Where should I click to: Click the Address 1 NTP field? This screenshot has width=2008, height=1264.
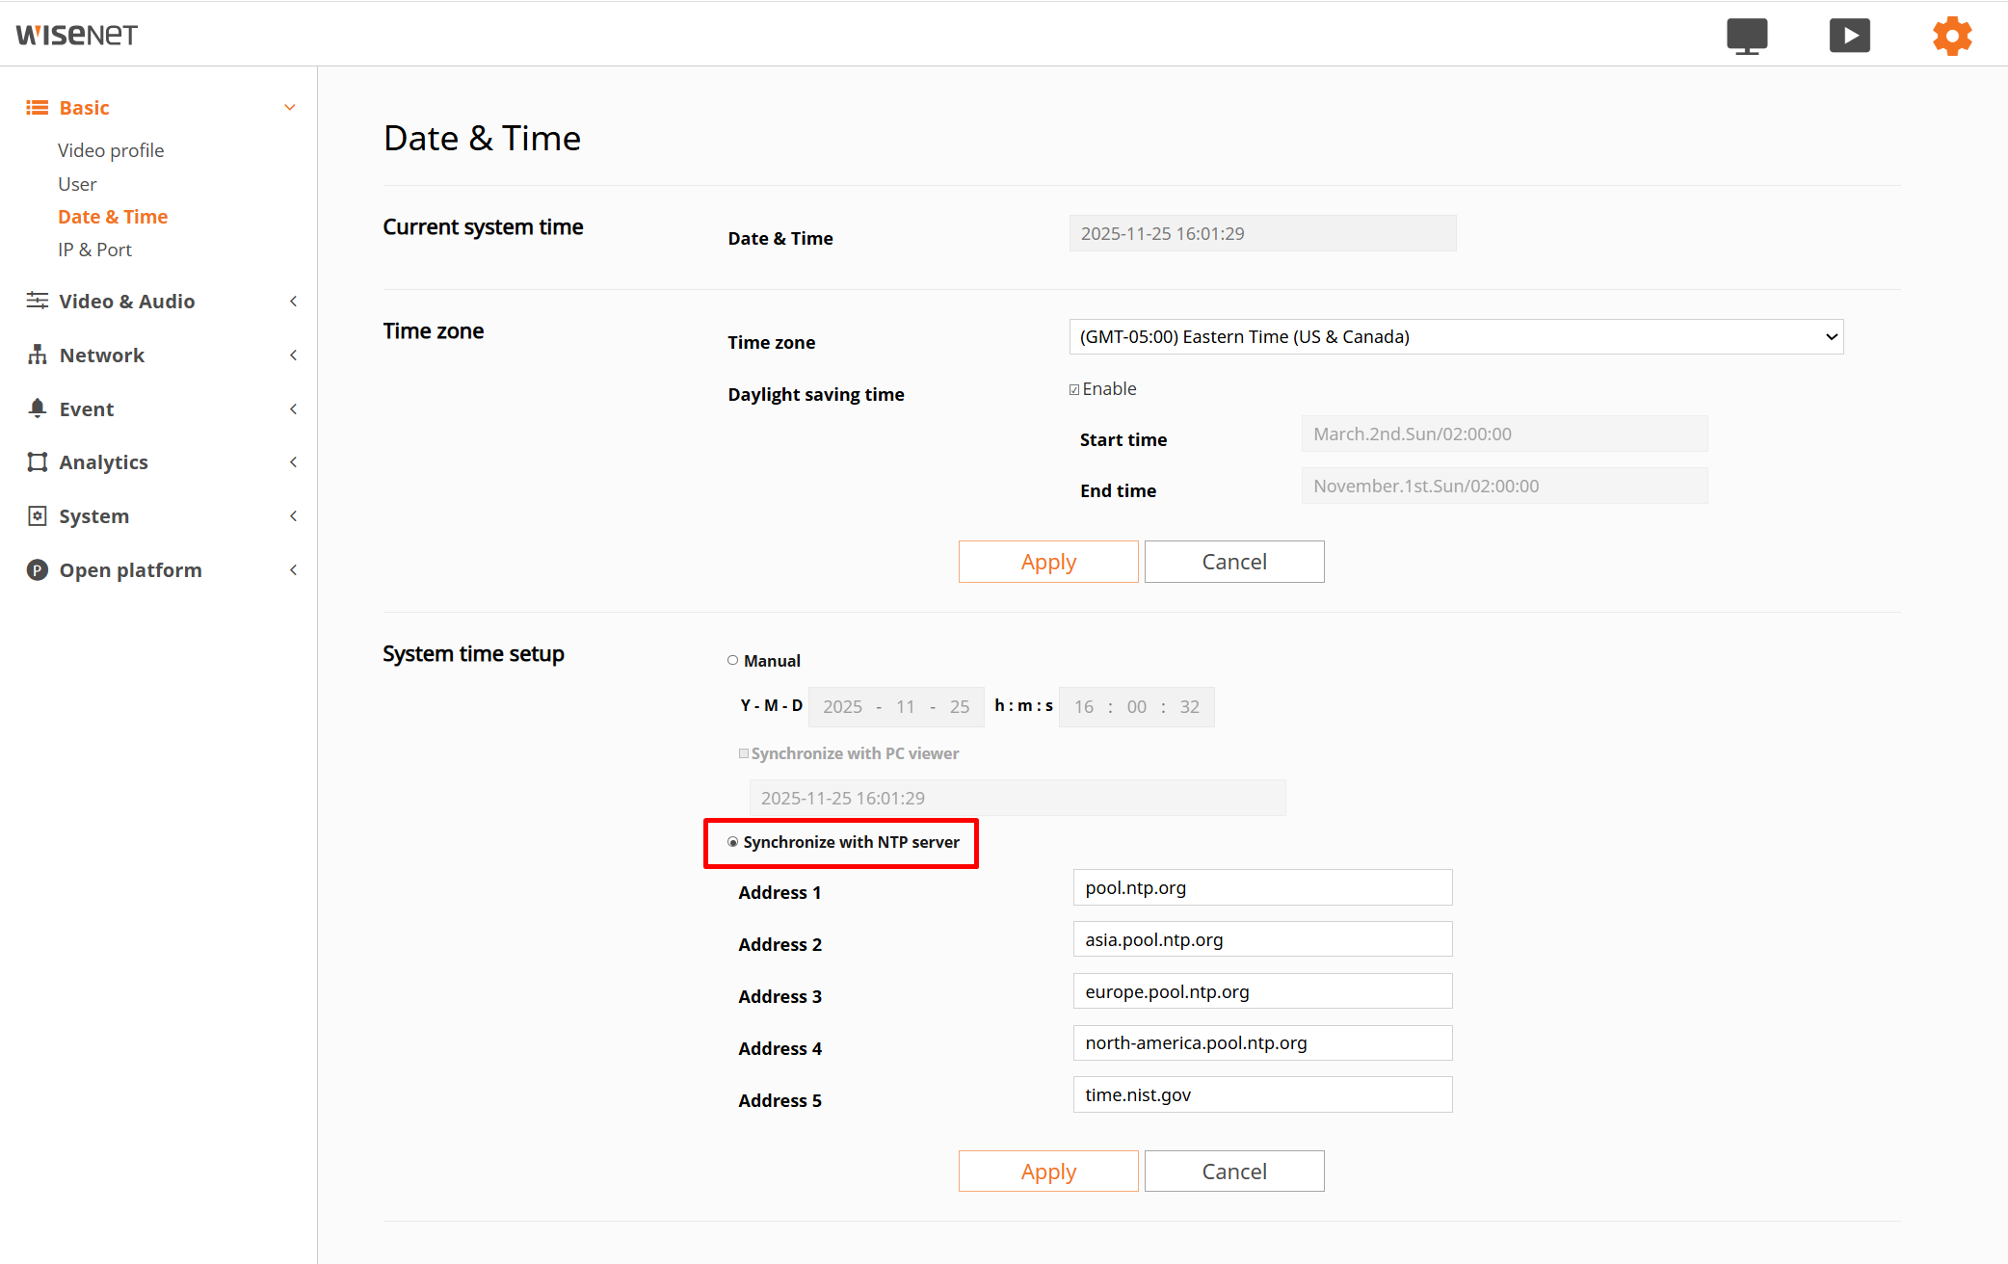pyautogui.click(x=1261, y=887)
